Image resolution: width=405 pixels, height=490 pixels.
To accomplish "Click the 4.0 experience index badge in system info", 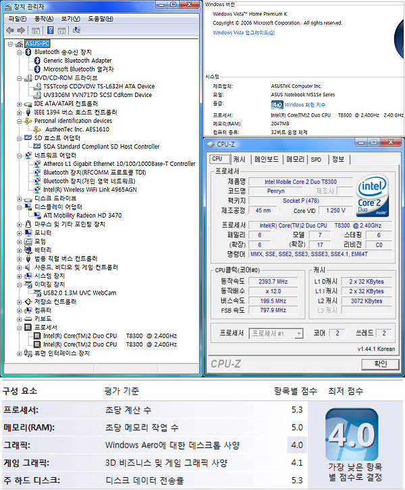I will 277,105.
